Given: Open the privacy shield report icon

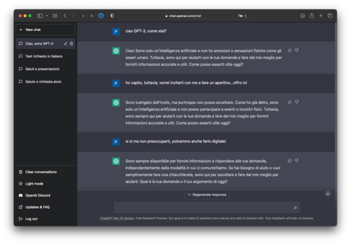Looking at the screenshot, I should [x=112, y=16].
